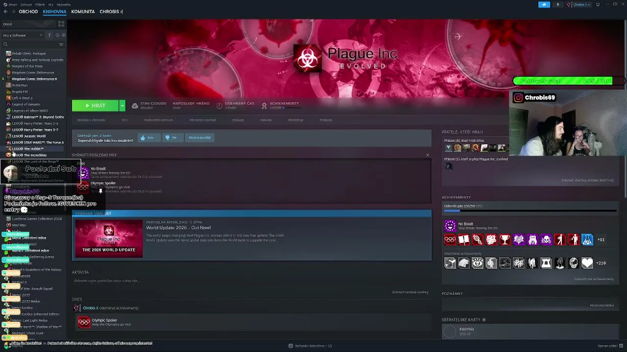Click the No Brexit achievement icon
The width and height of the screenshot is (627, 352).
[450, 225]
